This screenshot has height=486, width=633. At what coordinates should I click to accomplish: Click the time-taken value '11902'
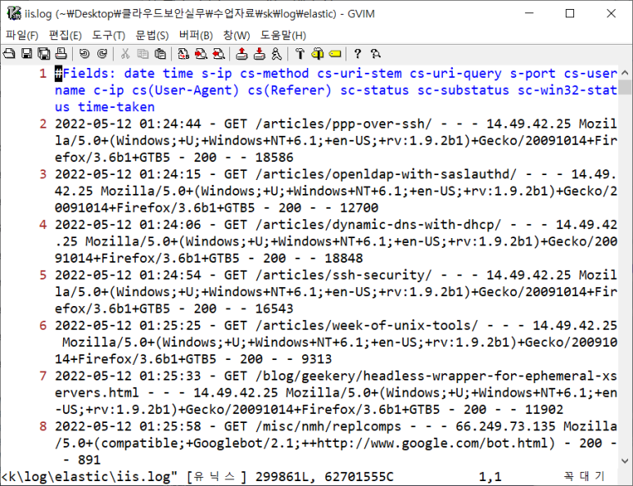coord(544,409)
